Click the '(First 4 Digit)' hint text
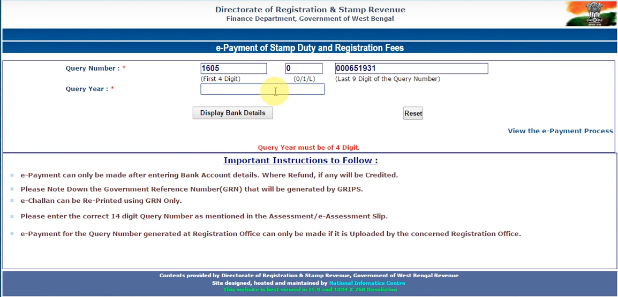This screenshot has width=618, height=297. click(x=220, y=79)
